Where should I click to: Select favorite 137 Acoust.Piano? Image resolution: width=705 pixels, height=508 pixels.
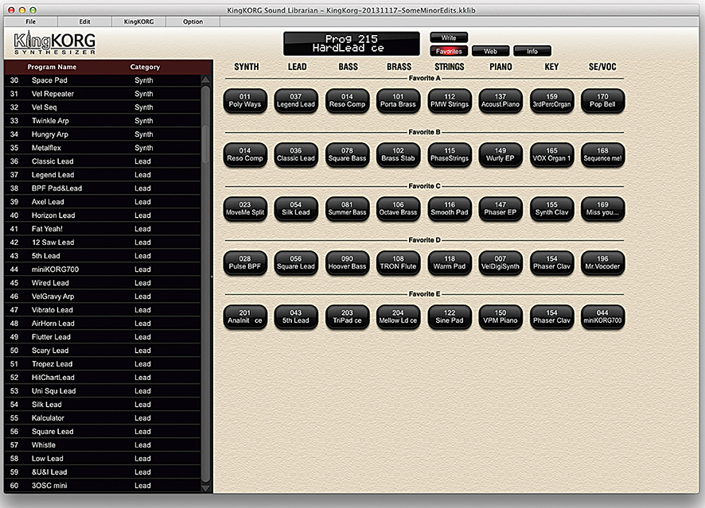click(501, 101)
